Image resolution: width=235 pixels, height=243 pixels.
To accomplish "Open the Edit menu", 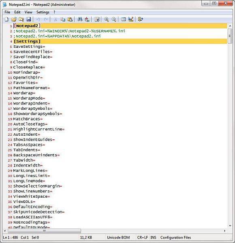I will pyautogui.click(x=17, y=12).
